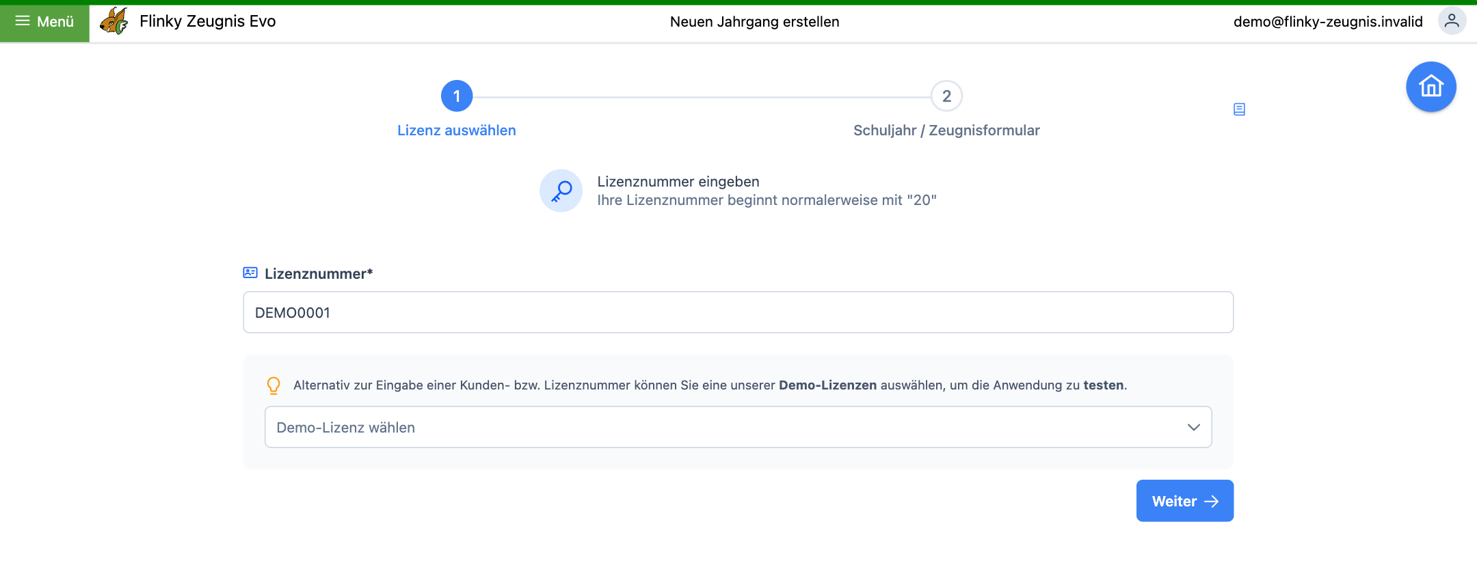1477x574 pixels.
Task: Click Schuljahr / Zeugnisformular step label
Action: [946, 131]
